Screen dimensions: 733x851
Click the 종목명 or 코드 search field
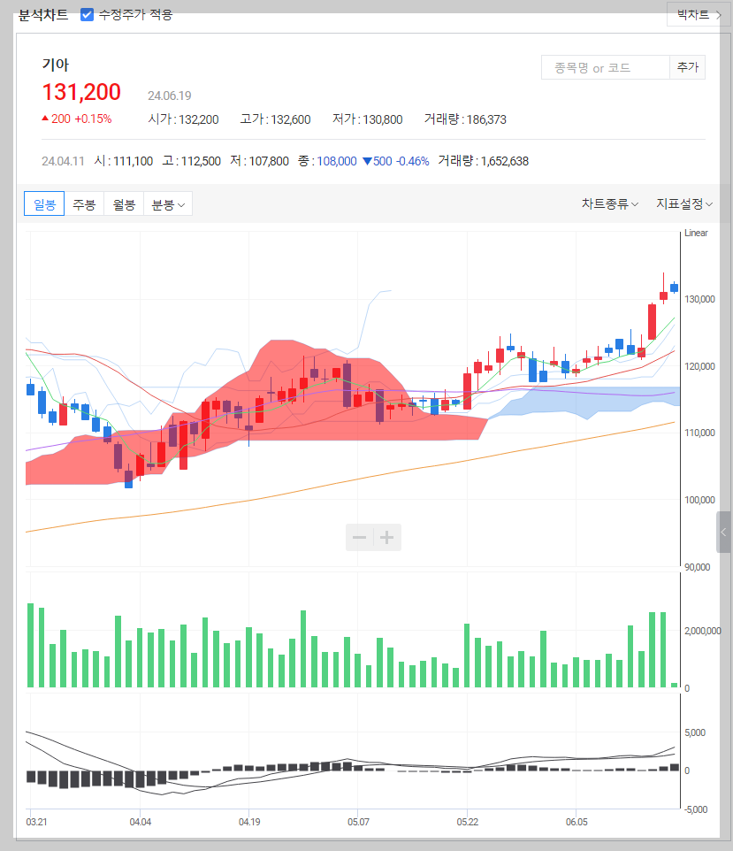click(x=605, y=67)
